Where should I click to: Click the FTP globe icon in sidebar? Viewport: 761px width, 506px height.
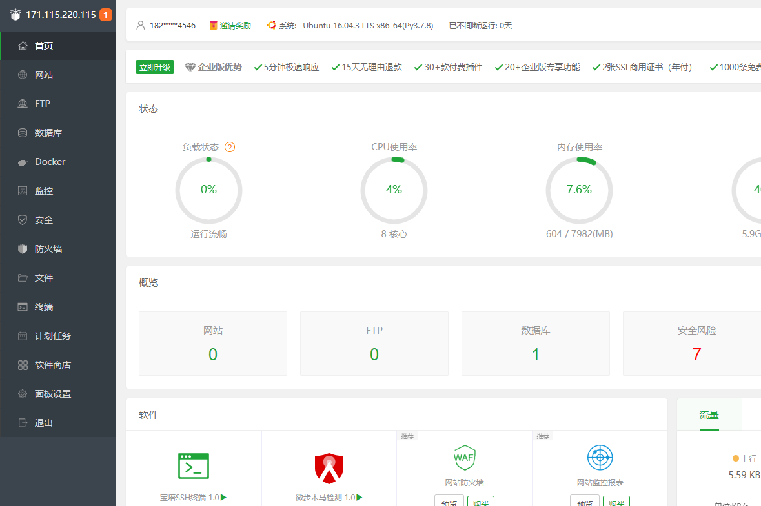click(x=23, y=104)
